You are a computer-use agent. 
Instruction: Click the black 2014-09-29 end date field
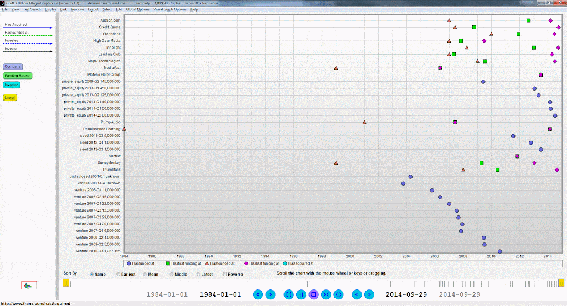point(406,294)
